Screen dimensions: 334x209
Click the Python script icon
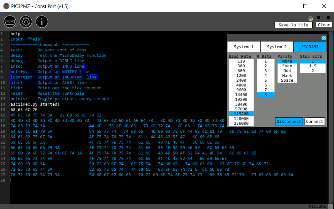311,19
